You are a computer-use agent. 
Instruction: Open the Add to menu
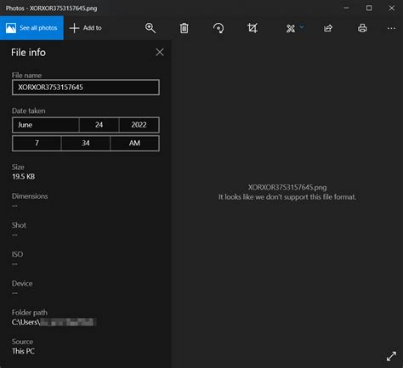85,28
